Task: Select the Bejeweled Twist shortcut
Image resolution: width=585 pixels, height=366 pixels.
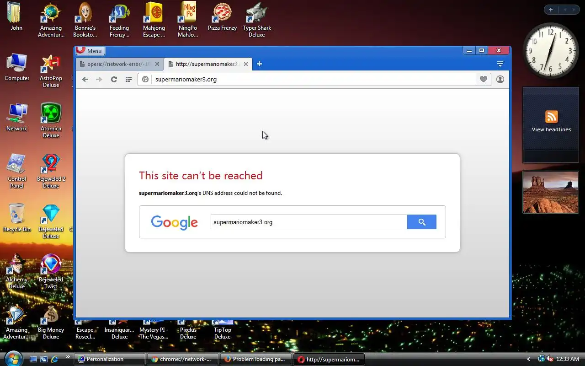Action: tap(51, 272)
